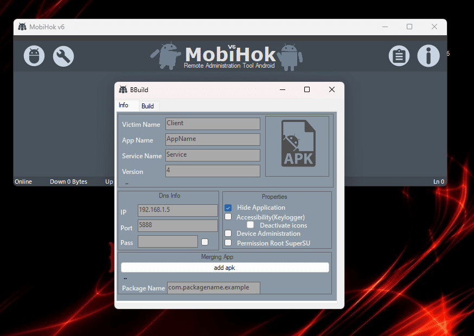Click the MobiHok v6 title bar icon
The width and height of the screenshot is (474, 336).
click(x=22, y=27)
